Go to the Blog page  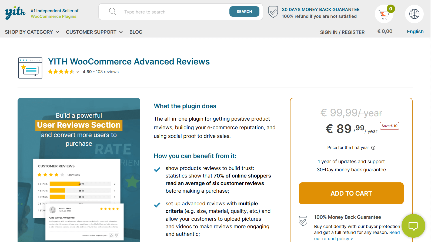[x=136, y=32]
